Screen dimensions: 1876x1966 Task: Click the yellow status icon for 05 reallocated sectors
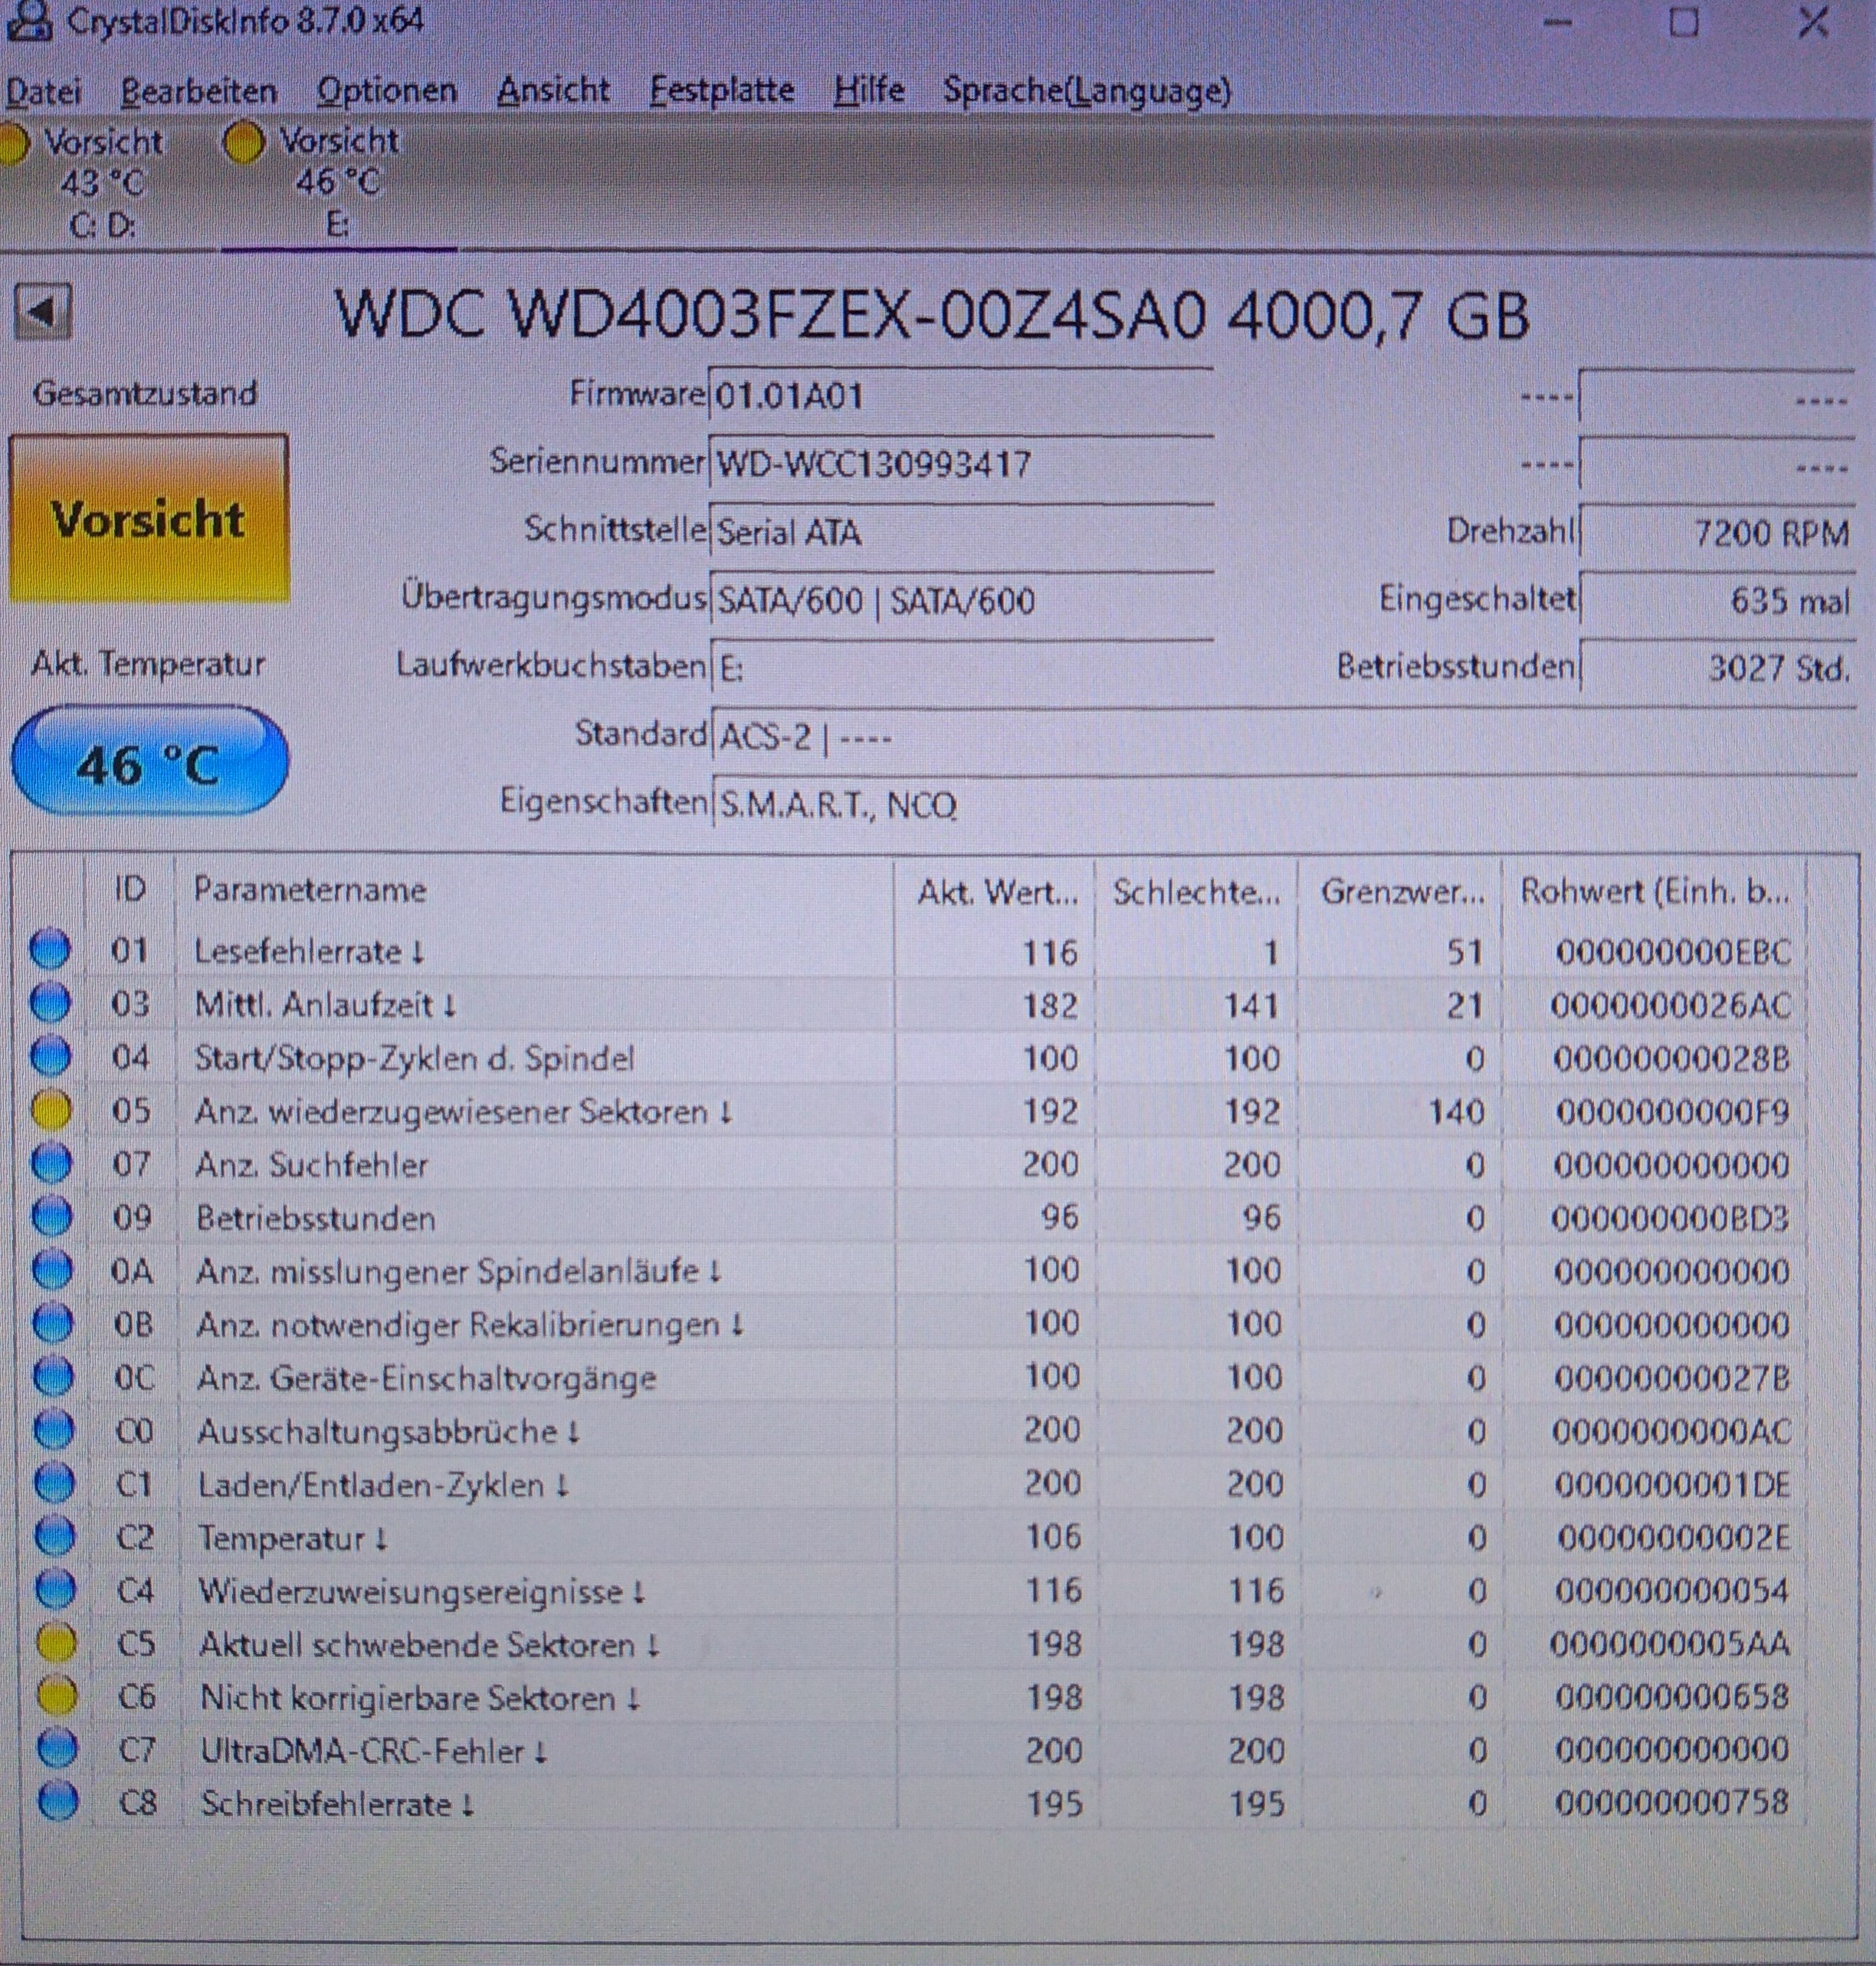(x=51, y=1110)
